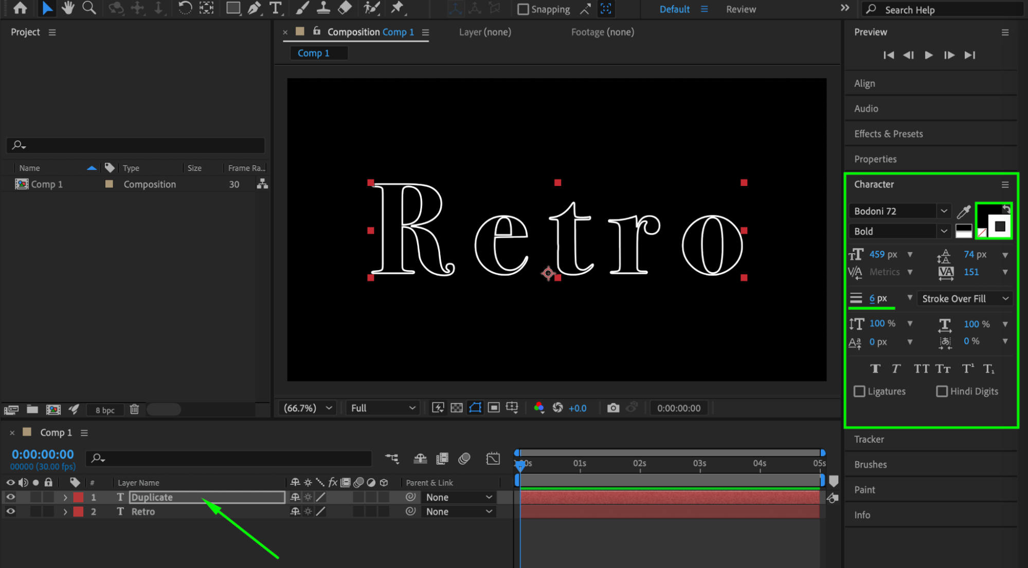This screenshot has width=1028, height=568.
Task: Open the Graph Editor in timeline
Action: (493, 458)
